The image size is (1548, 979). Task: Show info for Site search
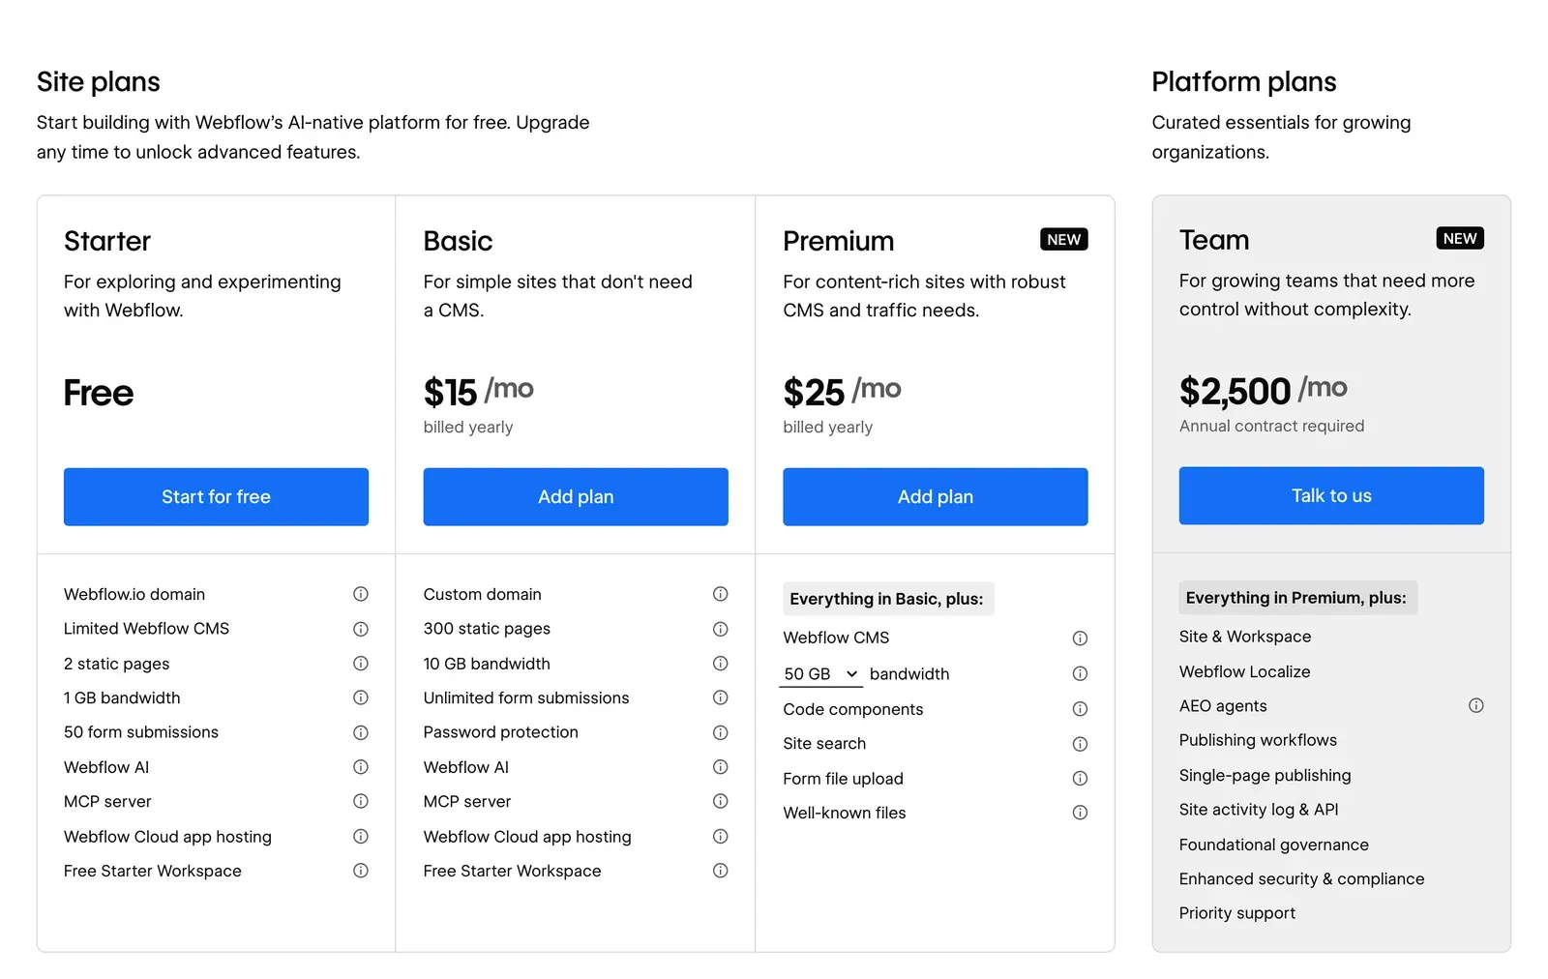[1081, 744]
